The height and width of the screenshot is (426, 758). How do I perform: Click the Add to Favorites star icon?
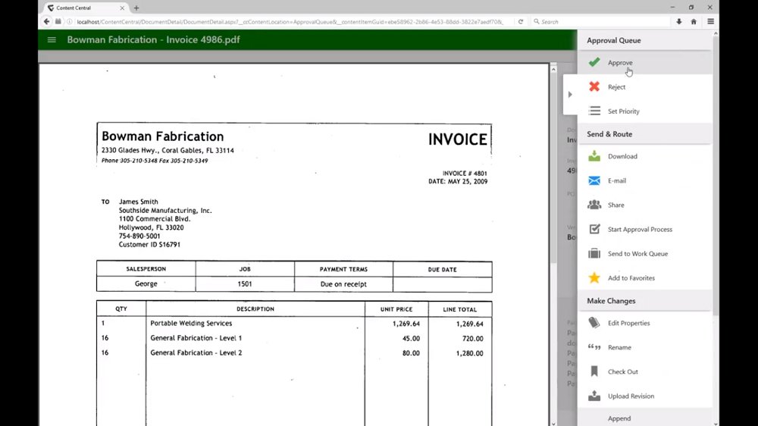pos(594,277)
